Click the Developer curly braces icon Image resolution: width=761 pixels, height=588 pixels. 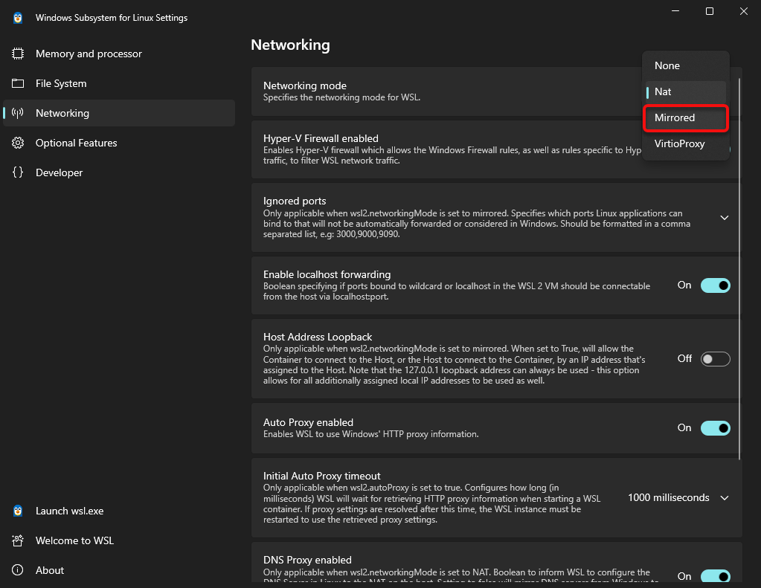(x=18, y=172)
